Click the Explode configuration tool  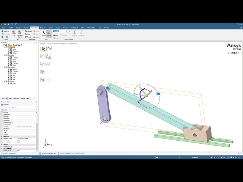tap(74, 33)
